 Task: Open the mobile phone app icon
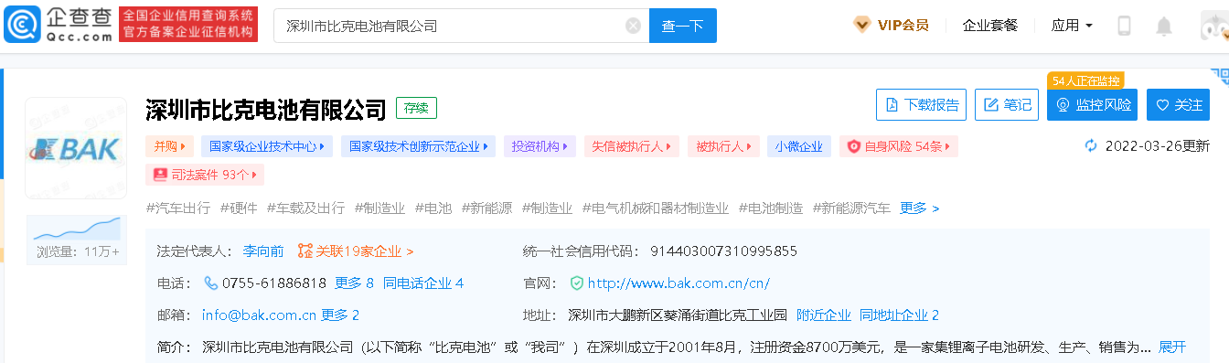pyautogui.click(x=1124, y=26)
